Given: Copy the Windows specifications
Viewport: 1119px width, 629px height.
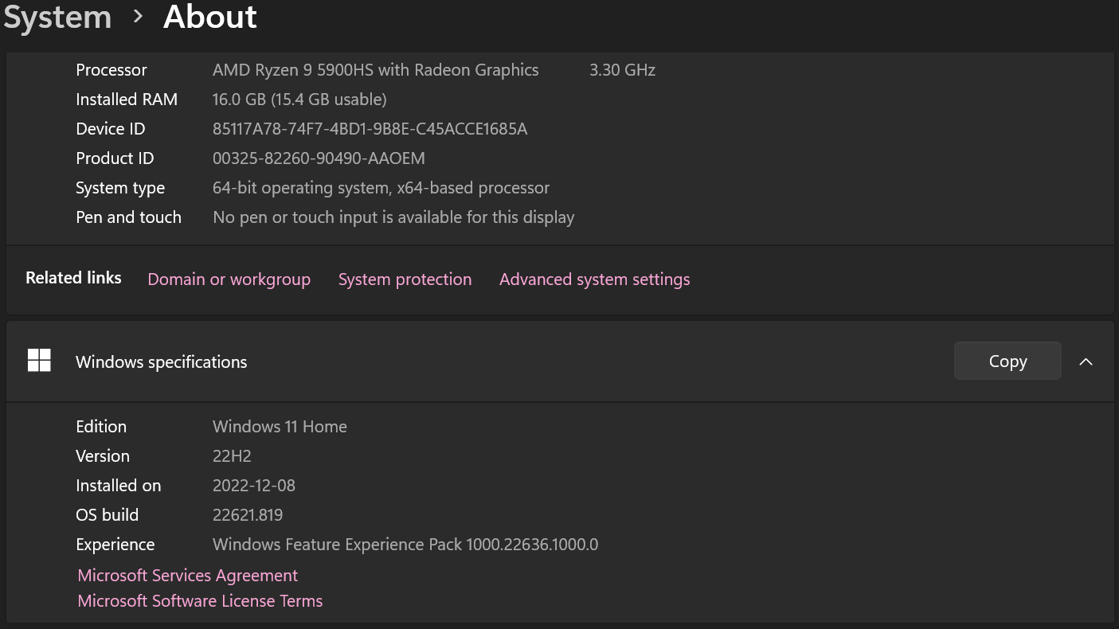Looking at the screenshot, I should point(1007,361).
